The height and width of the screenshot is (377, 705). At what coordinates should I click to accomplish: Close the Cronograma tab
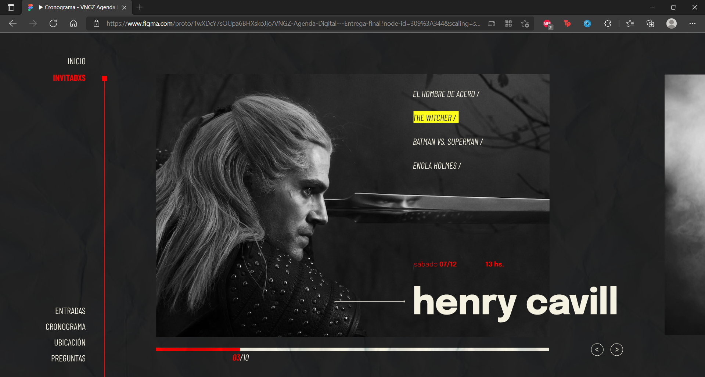tap(124, 7)
